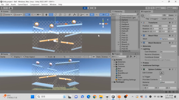Click the Scale X input field

click(x=156, y=31)
